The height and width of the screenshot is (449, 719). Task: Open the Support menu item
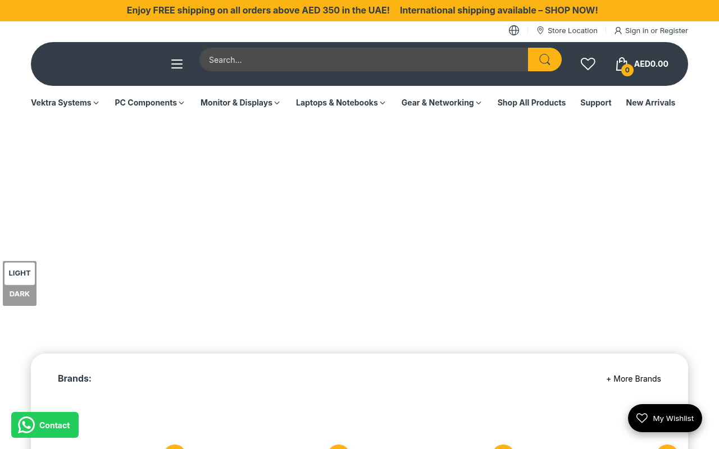coord(596,103)
